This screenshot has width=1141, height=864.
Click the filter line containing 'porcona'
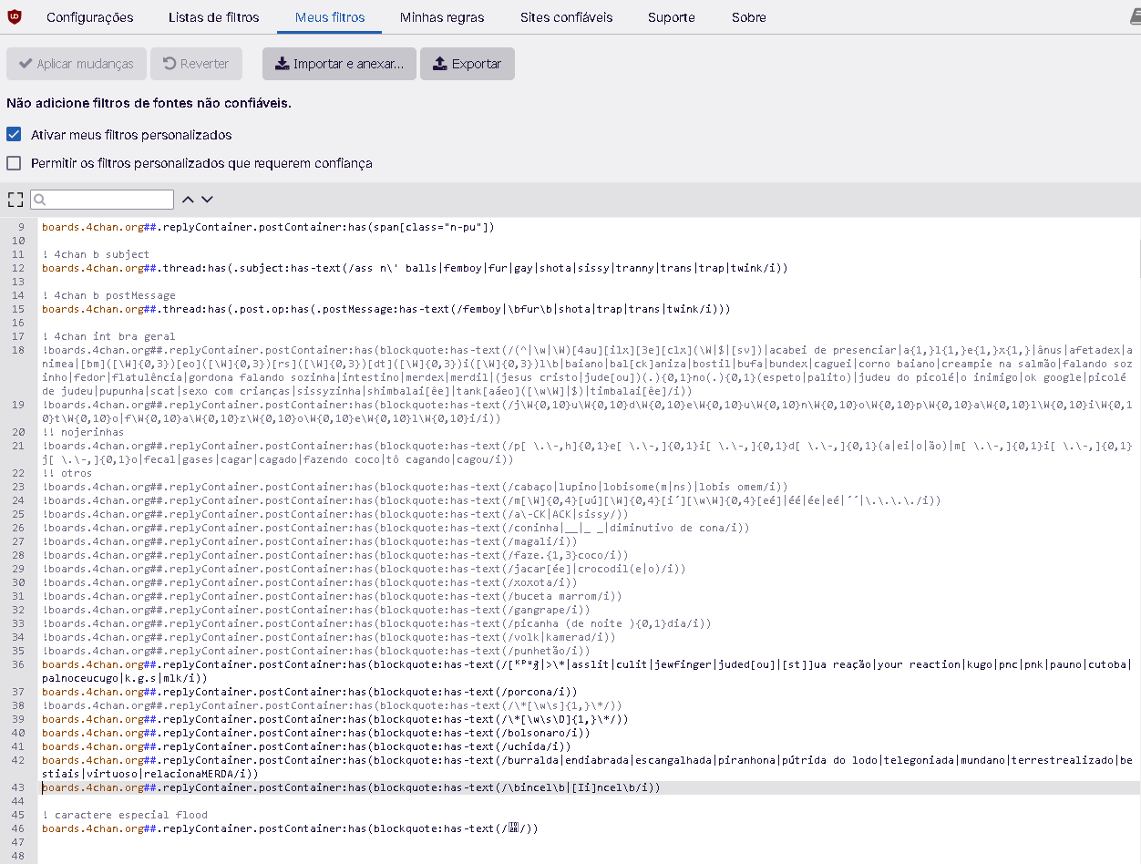[x=309, y=692]
